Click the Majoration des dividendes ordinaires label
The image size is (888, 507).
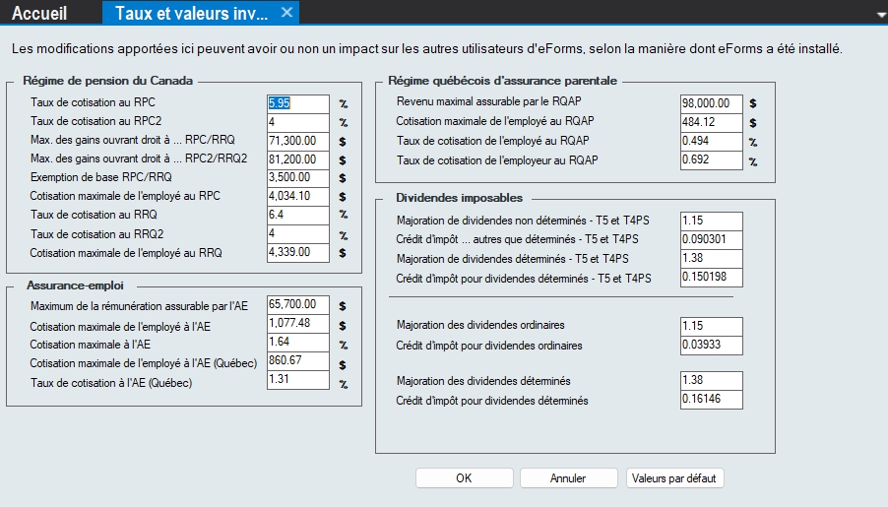click(480, 325)
